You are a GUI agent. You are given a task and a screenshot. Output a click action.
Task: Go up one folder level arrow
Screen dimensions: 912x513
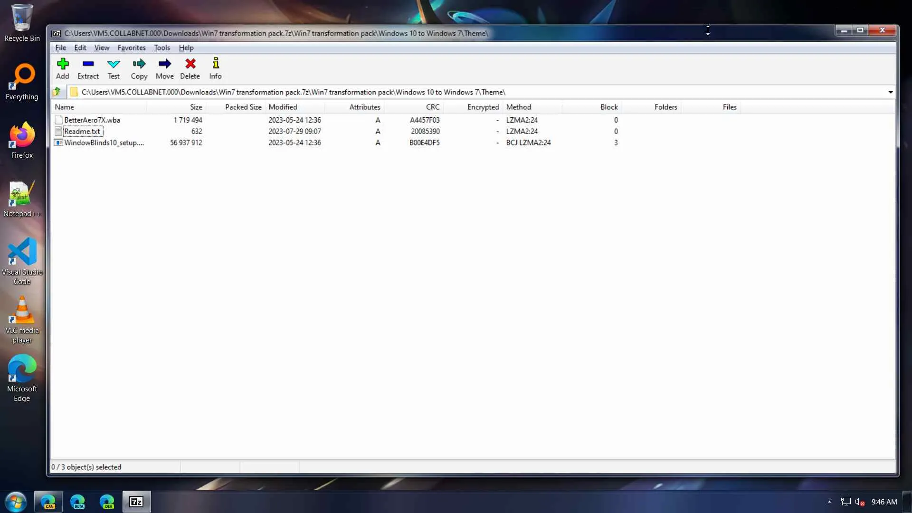pyautogui.click(x=57, y=92)
